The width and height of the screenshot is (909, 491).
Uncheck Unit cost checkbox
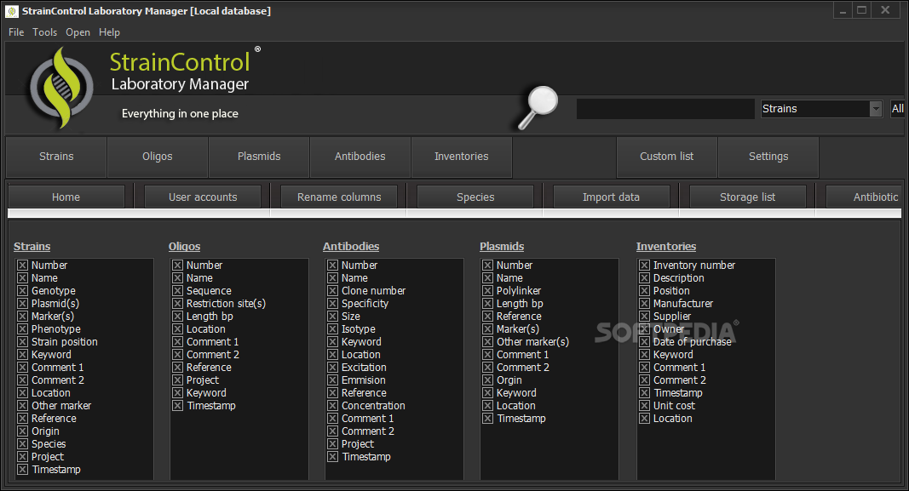click(x=644, y=405)
